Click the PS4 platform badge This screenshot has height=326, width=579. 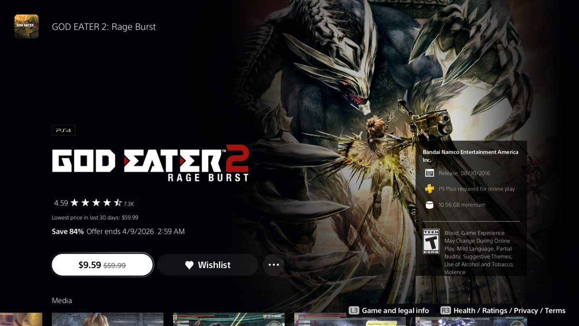(x=64, y=130)
